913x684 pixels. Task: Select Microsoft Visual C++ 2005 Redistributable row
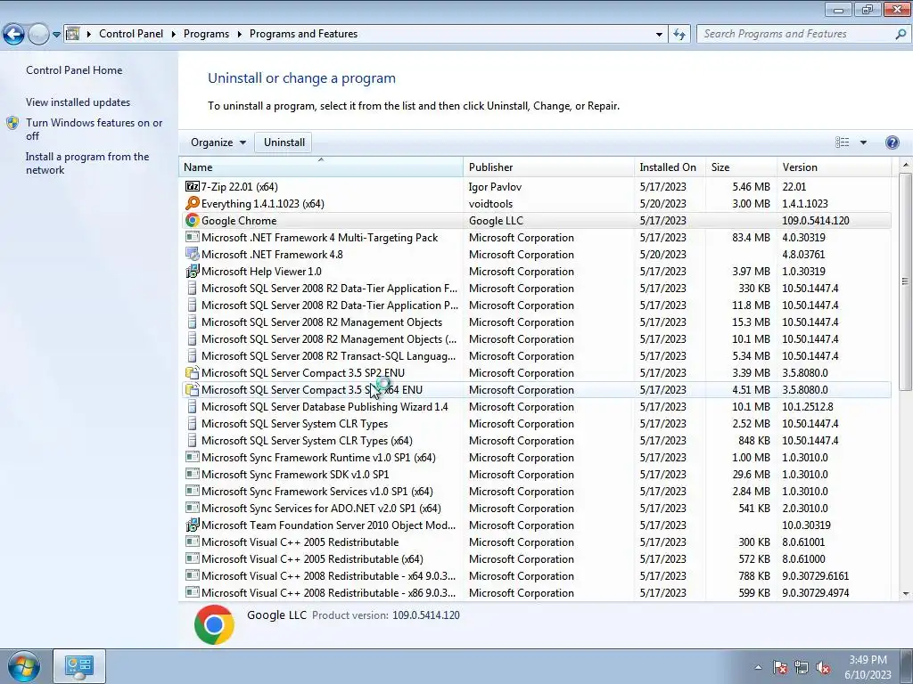[535, 542]
